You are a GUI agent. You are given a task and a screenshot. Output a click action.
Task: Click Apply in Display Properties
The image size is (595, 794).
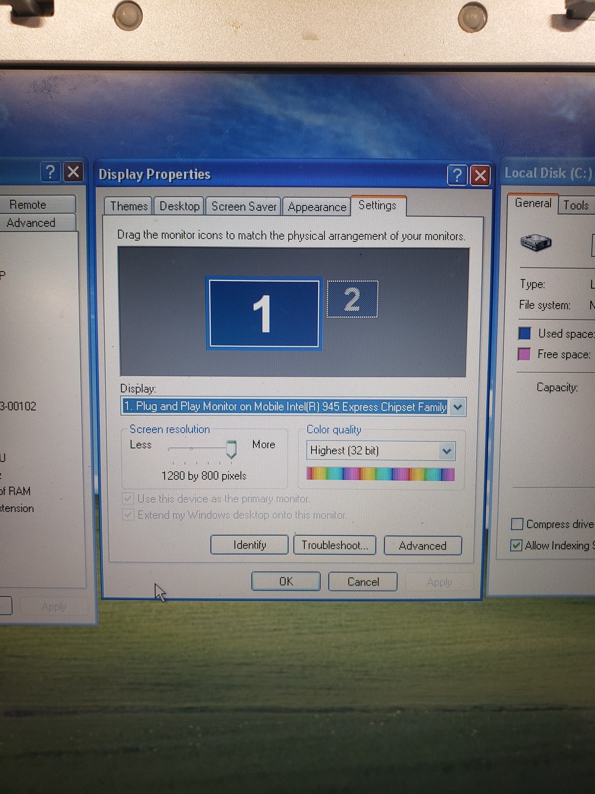point(439,582)
